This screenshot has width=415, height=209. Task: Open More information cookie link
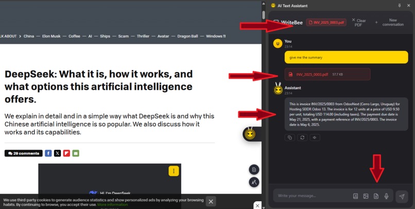112,204
